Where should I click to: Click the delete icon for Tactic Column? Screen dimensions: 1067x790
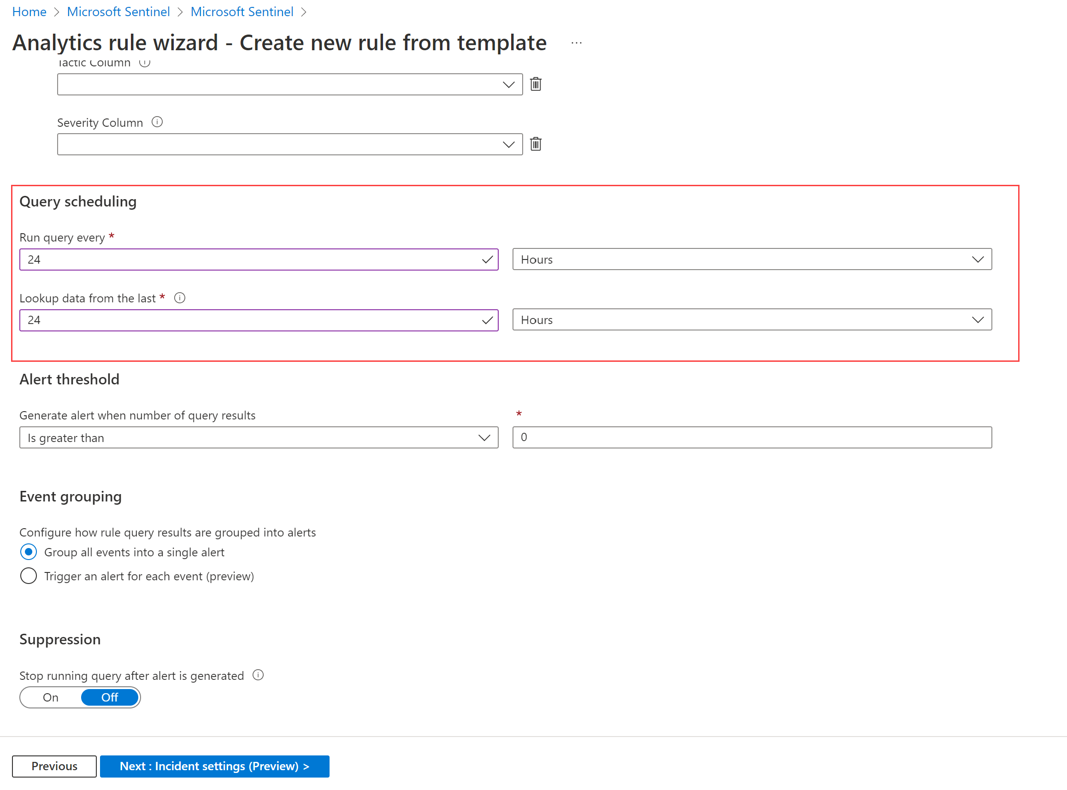[536, 84]
